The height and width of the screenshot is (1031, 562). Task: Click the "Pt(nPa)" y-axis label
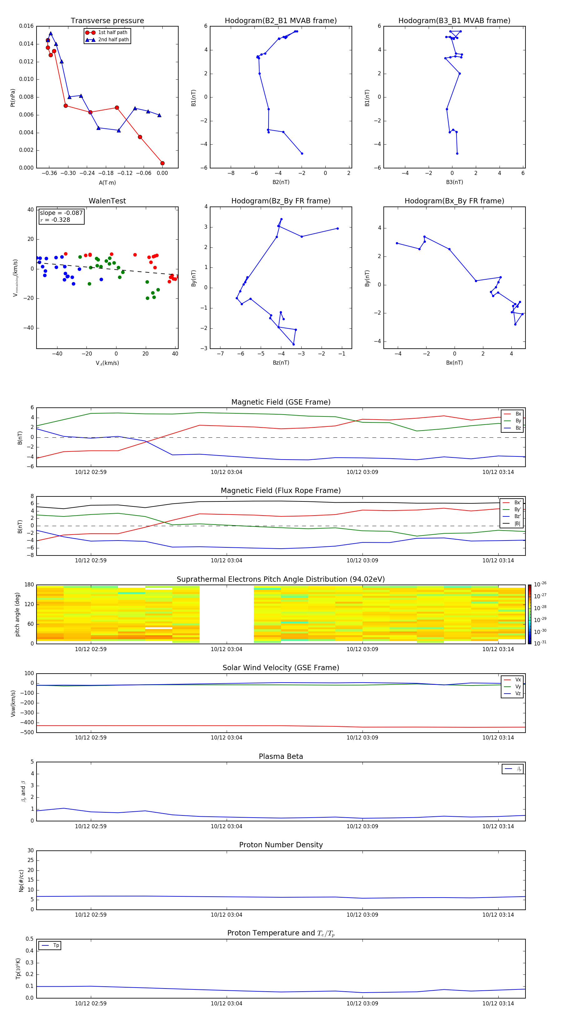pos(12,97)
